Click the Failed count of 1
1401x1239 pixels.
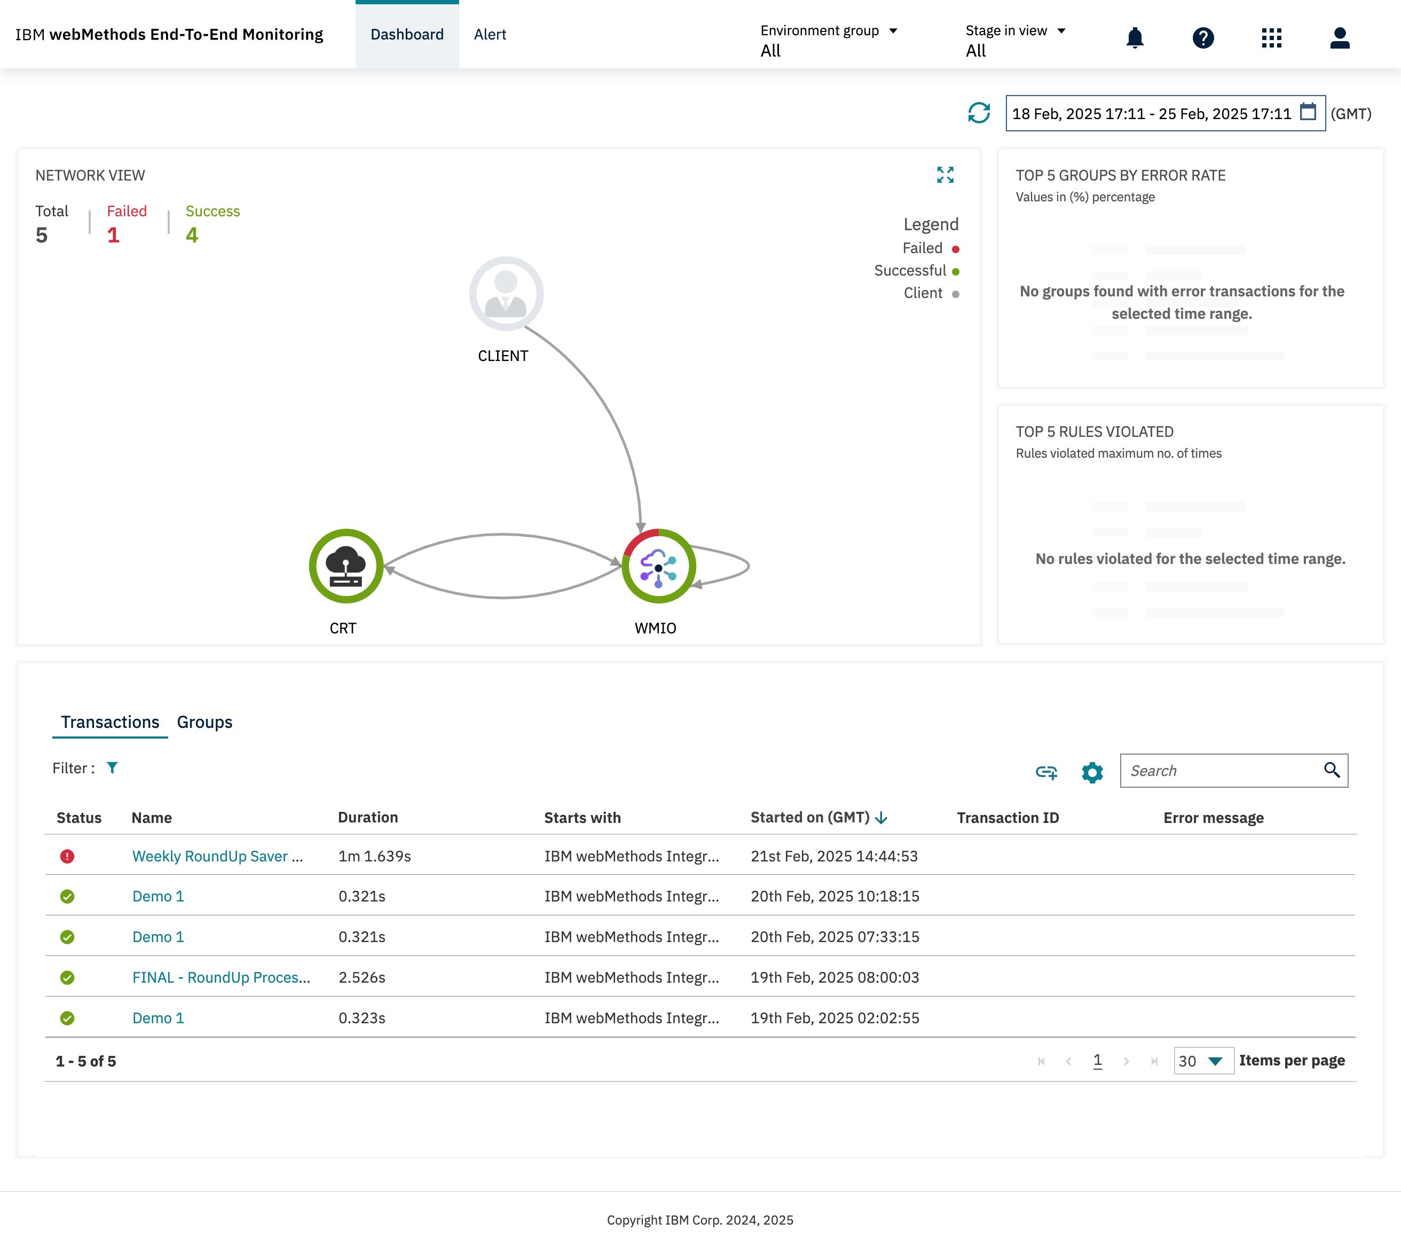click(113, 235)
